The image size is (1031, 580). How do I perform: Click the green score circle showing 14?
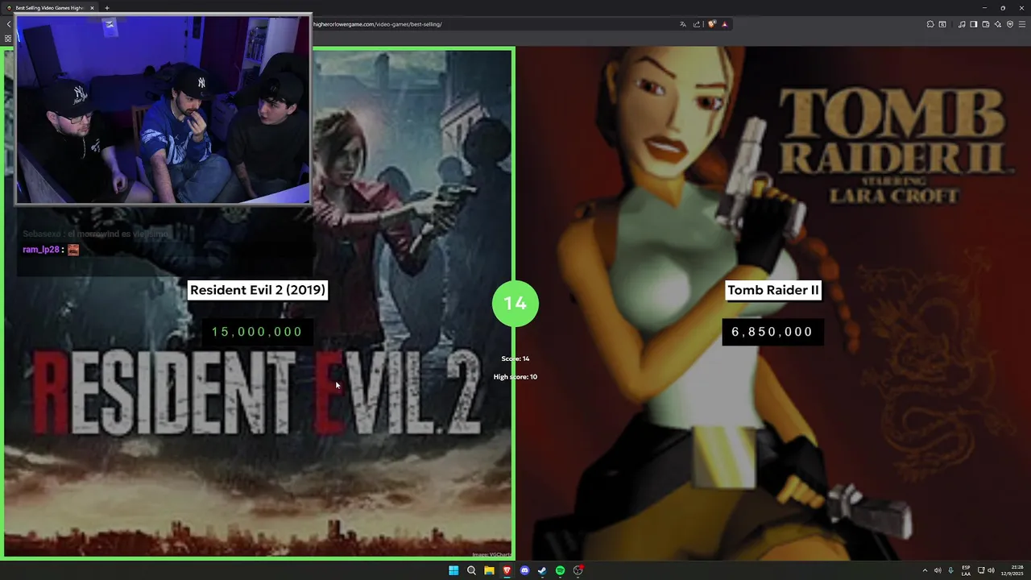coord(515,303)
